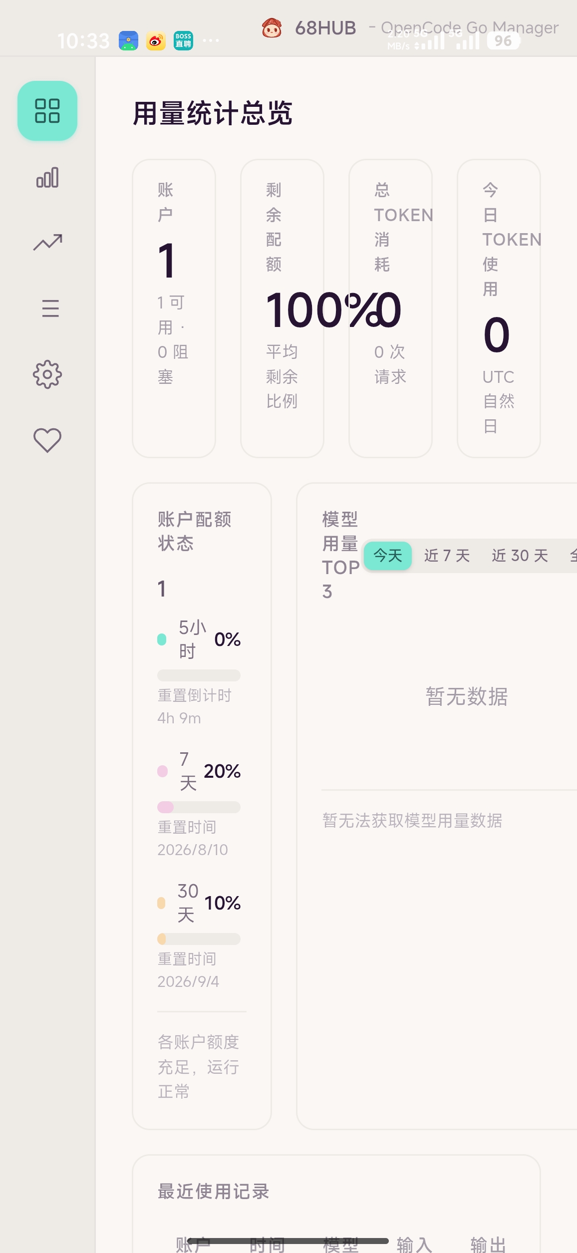This screenshot has height=1253, width=577.
Task: Click the 最近使用记录 section heading
Action: (x=214, y=1192)
